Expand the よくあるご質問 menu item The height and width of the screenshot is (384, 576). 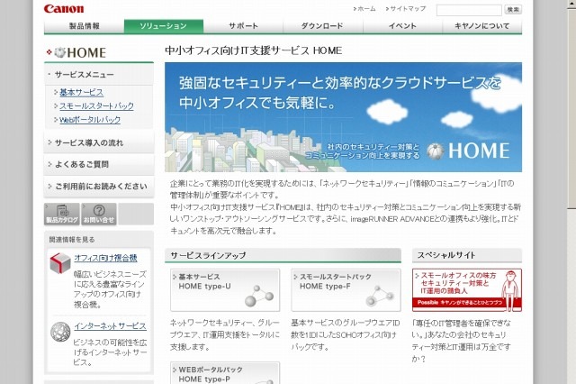tap(99, 164)
